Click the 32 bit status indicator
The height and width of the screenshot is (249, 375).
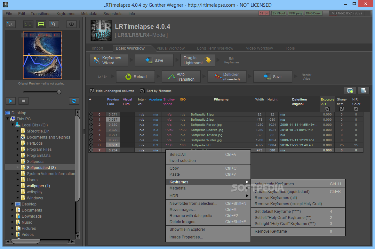[264, 13]
